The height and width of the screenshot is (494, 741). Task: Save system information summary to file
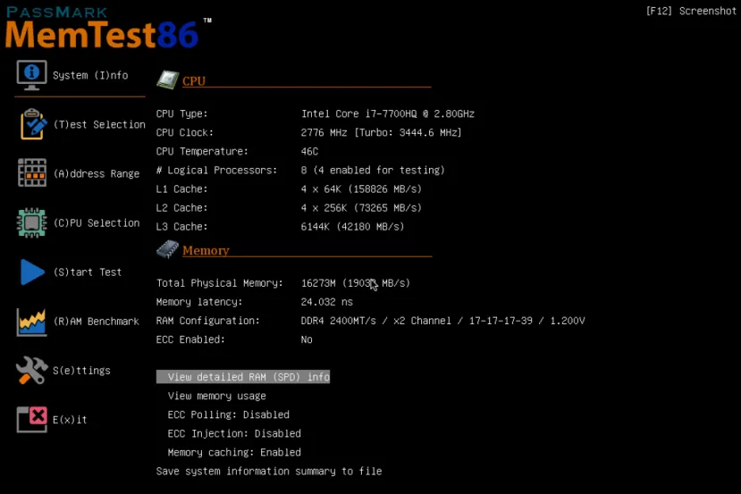click(269, 472)
